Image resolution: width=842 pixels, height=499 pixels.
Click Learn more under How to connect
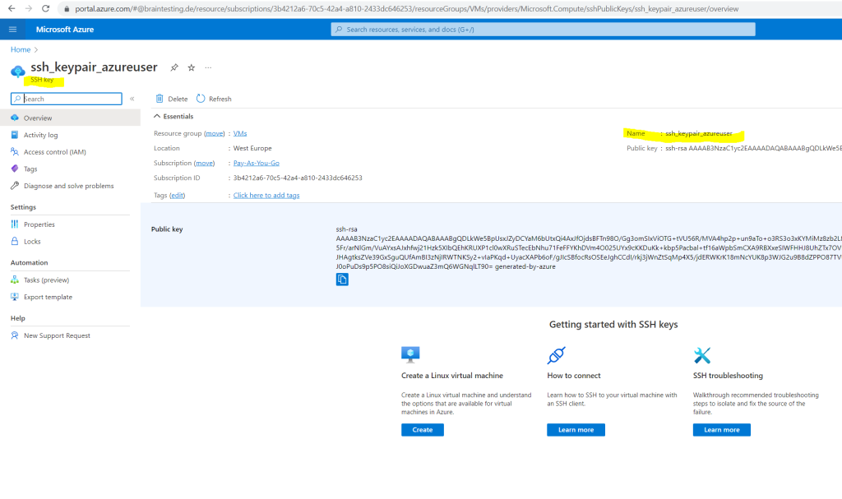point(576,430)
